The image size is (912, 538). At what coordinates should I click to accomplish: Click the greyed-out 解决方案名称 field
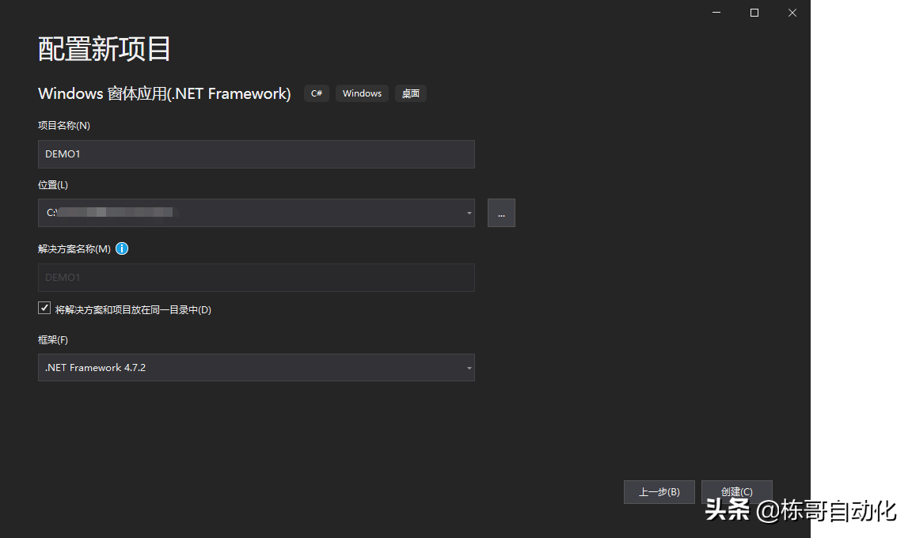coord(256,278)
